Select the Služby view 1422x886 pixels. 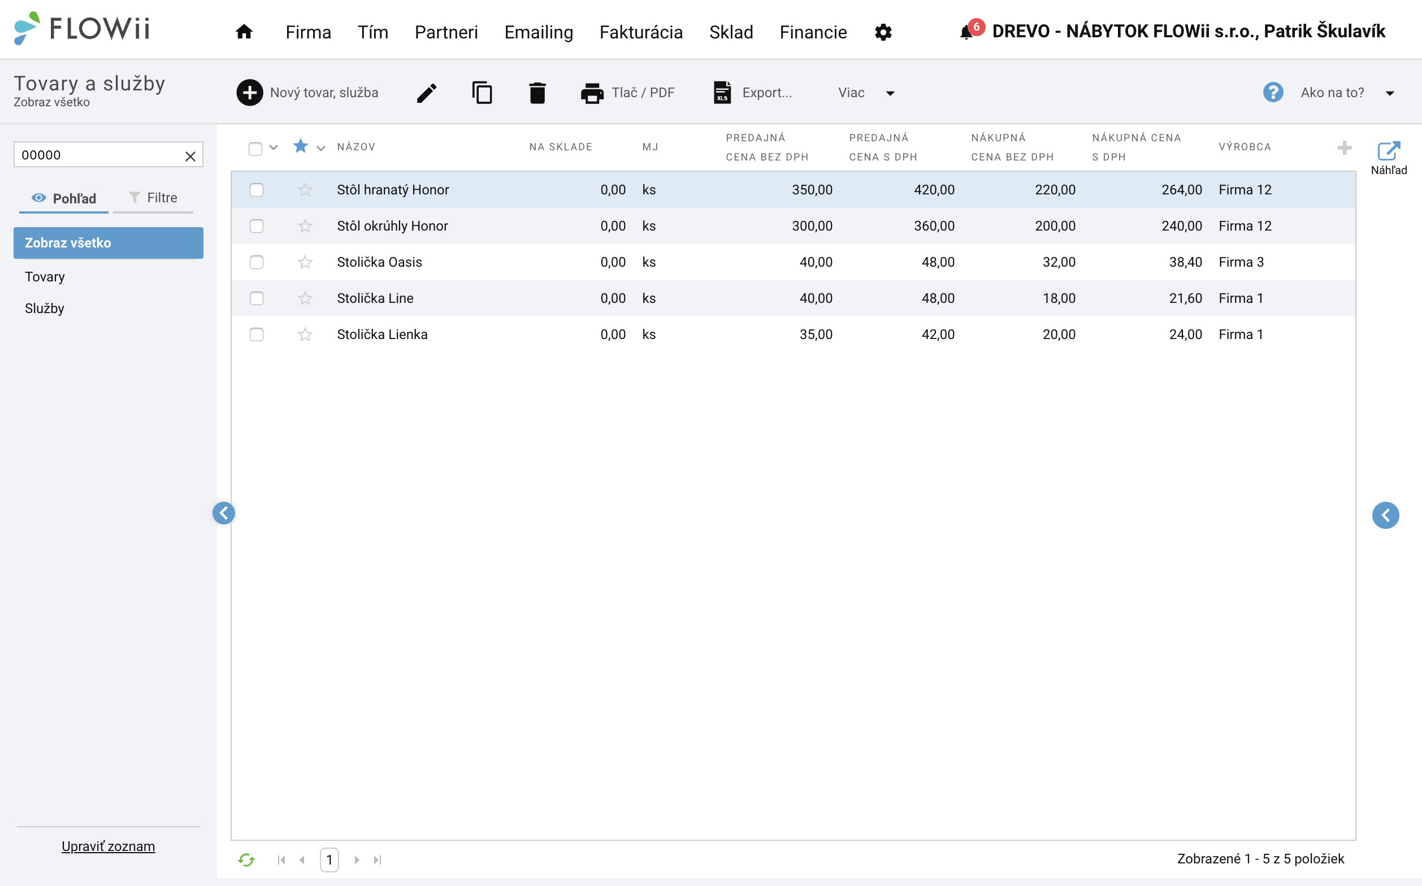coord(45,308)
